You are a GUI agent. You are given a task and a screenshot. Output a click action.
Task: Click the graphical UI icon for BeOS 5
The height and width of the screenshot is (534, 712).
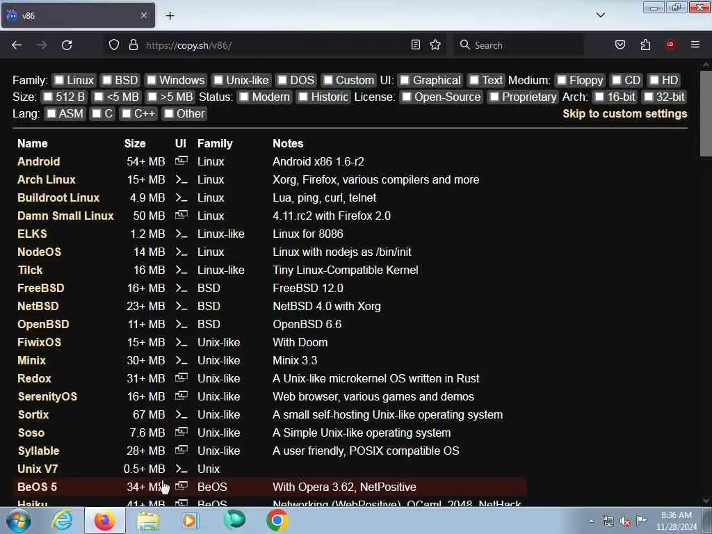(x=181, y=486)
